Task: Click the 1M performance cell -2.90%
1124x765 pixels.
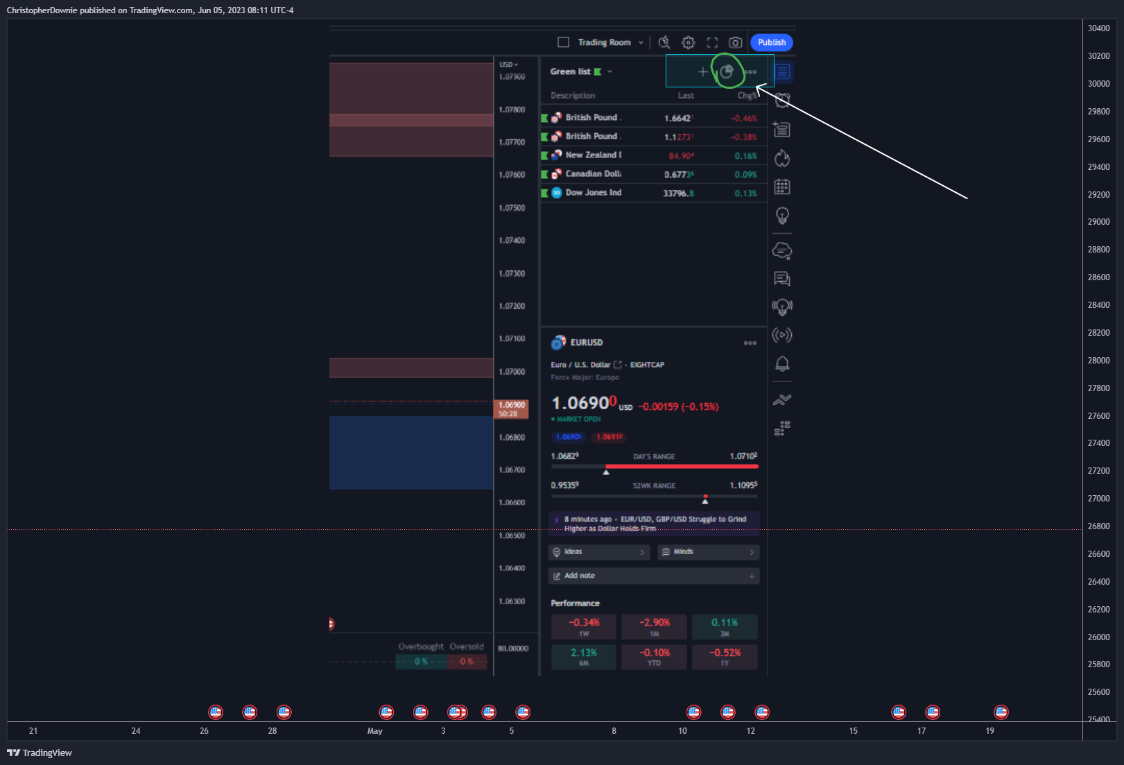Action: [x=654, y=627]
